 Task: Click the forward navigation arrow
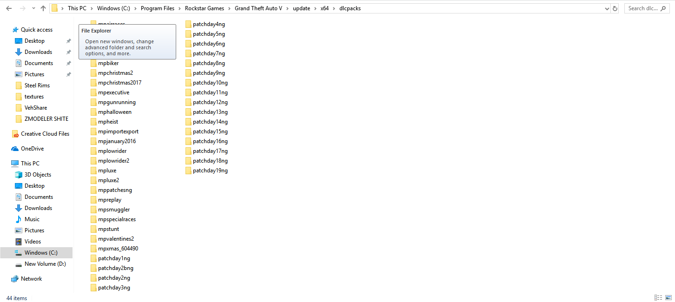22,8
